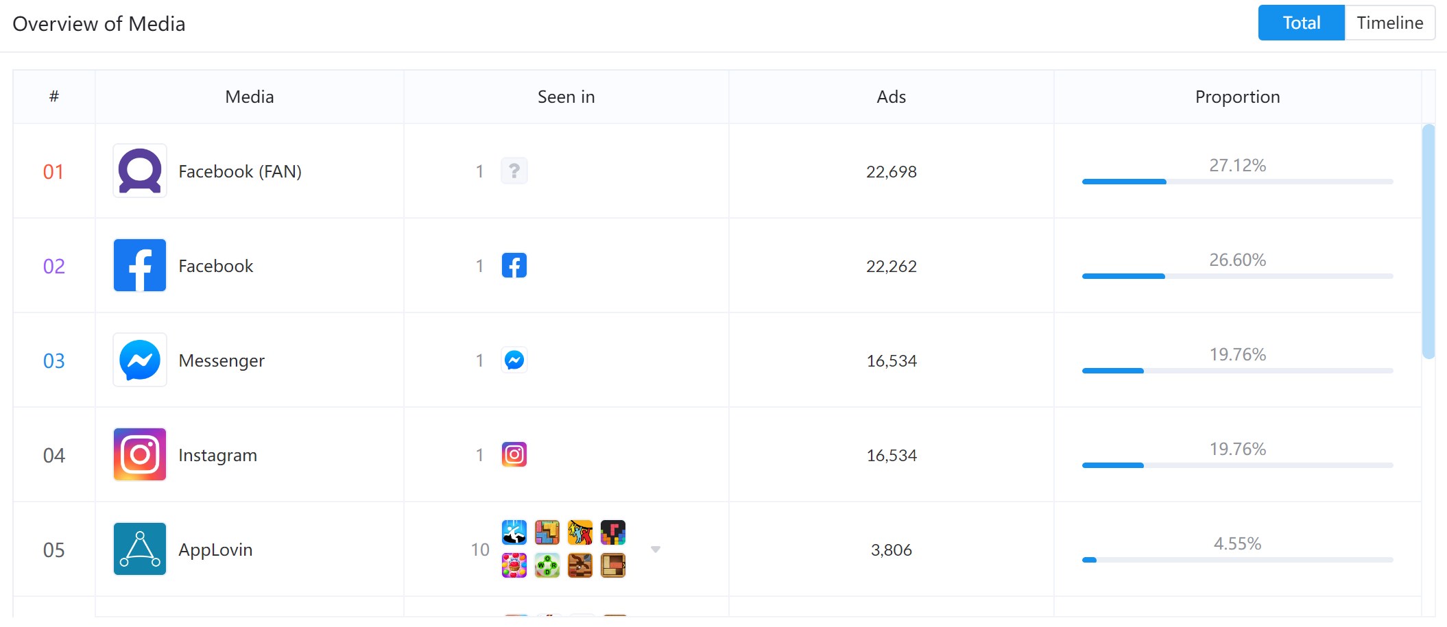Click small Instagram icon in Seen in
This screenshot has width=1447, height=627.
(514, 454)
